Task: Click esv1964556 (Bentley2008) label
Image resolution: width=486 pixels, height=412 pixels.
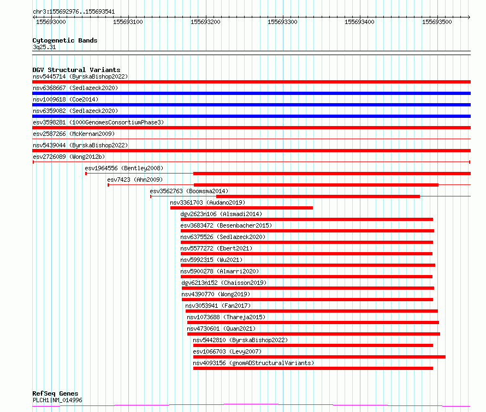Action: [x=124, y=168]
